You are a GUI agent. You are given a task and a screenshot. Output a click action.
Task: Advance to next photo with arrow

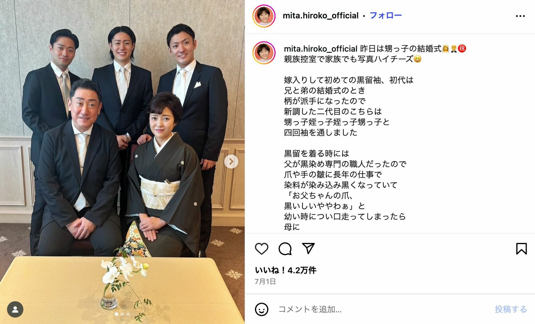pos(231,162)
